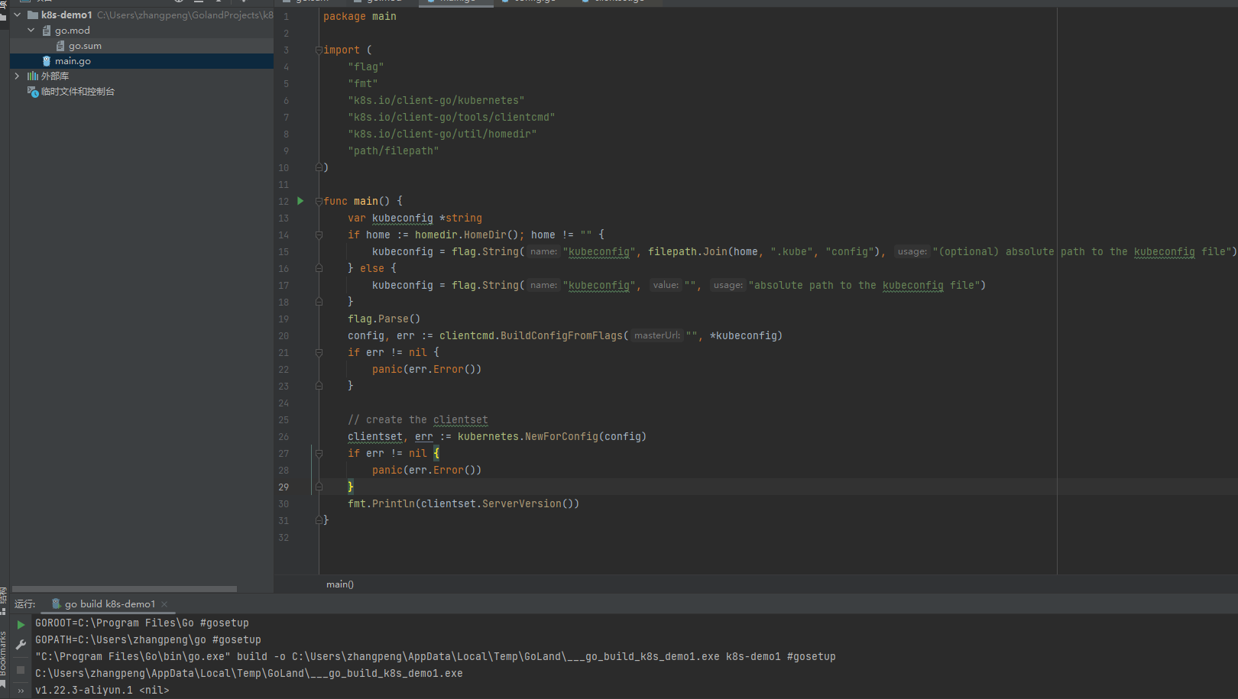Fold the import block at line 3

pyautogui.click(x=319, y=50)
